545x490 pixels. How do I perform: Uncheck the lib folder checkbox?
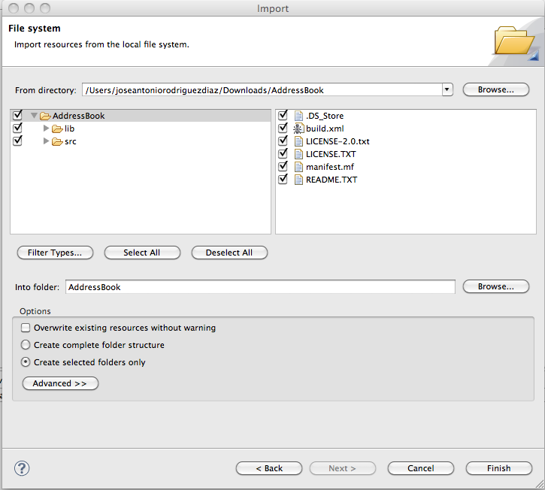pyautogui.click(x=17, y=128)
